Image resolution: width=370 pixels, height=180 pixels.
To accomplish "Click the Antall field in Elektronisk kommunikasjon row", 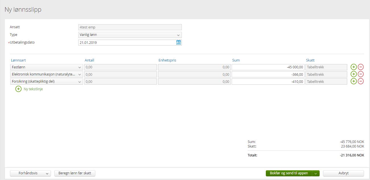I will (120, 74).
